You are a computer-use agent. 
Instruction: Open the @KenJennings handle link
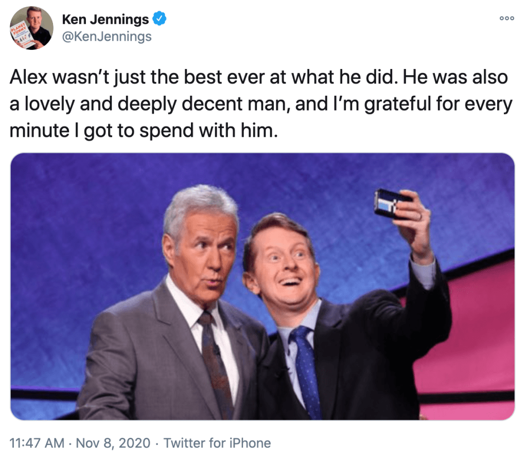point(107,37)
